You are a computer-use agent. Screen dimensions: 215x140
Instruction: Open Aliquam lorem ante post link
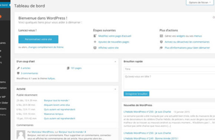pos(57,105)
